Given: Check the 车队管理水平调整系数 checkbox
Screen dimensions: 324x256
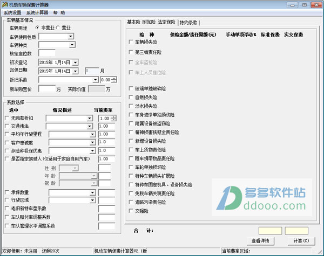Looking at the screenshot, I should [7, 226].
